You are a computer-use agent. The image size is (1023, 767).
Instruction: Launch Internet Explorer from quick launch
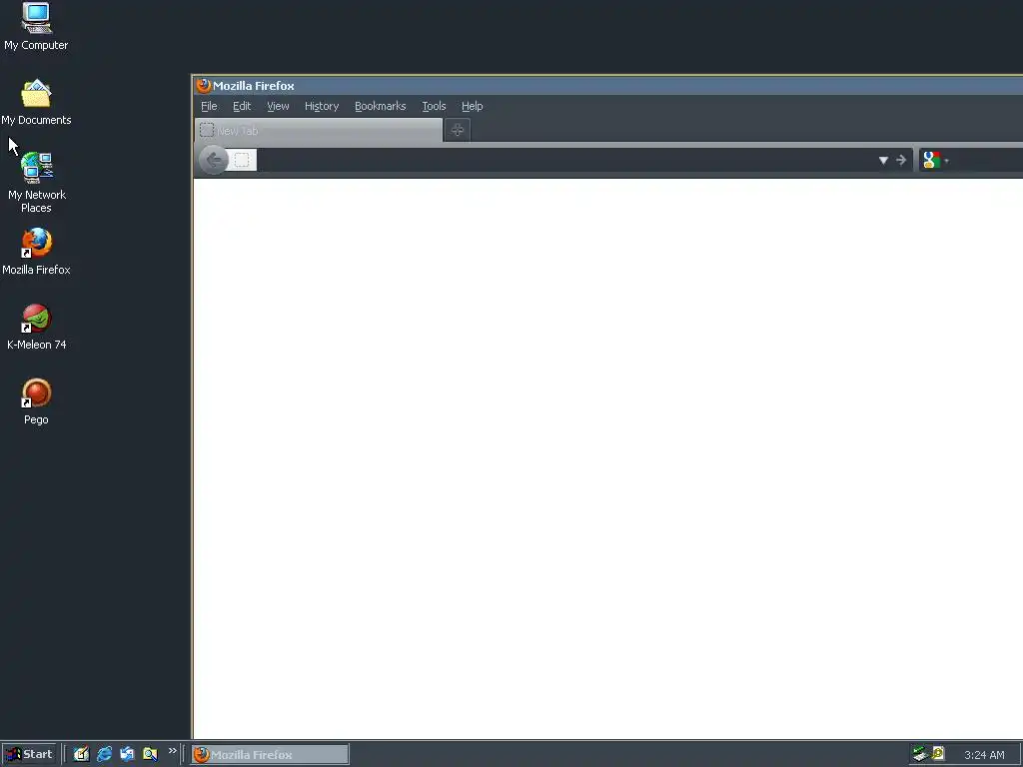point(104,754)
